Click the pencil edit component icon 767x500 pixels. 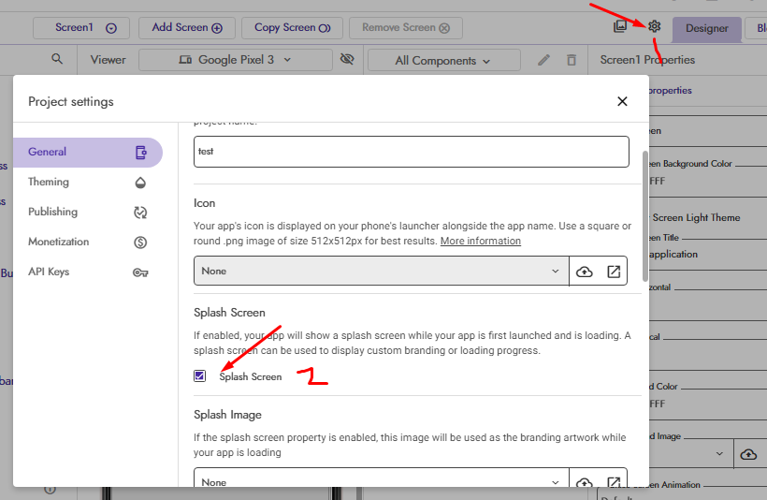pyautogui.click(x=544, y=60)
